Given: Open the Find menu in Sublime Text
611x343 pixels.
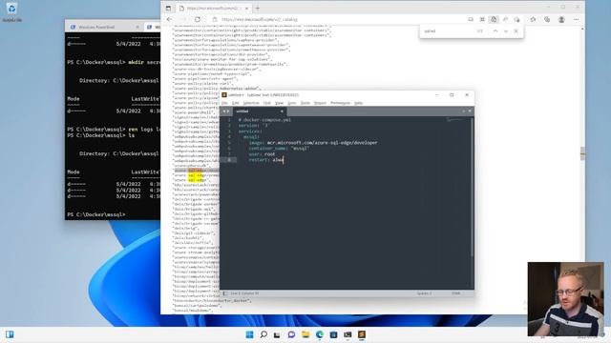Looking at the screenshot, I should 267,103.
